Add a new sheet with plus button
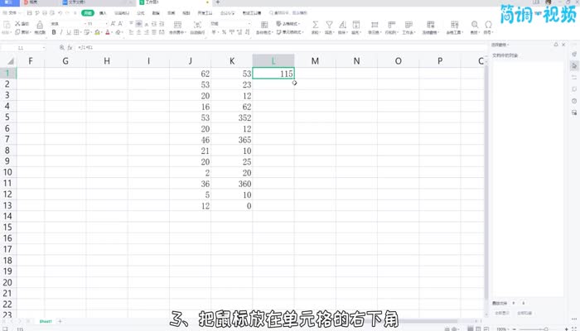Image resolution: width=580 pixels, height=331 pixels. (x=60, y=320)
